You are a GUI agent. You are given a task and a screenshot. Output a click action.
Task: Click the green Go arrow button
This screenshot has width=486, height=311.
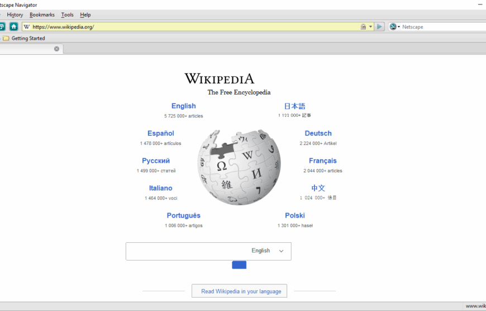pos(379,27)
